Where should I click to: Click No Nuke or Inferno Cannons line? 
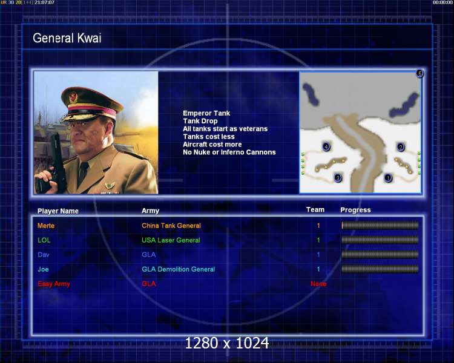coord(229,152)
